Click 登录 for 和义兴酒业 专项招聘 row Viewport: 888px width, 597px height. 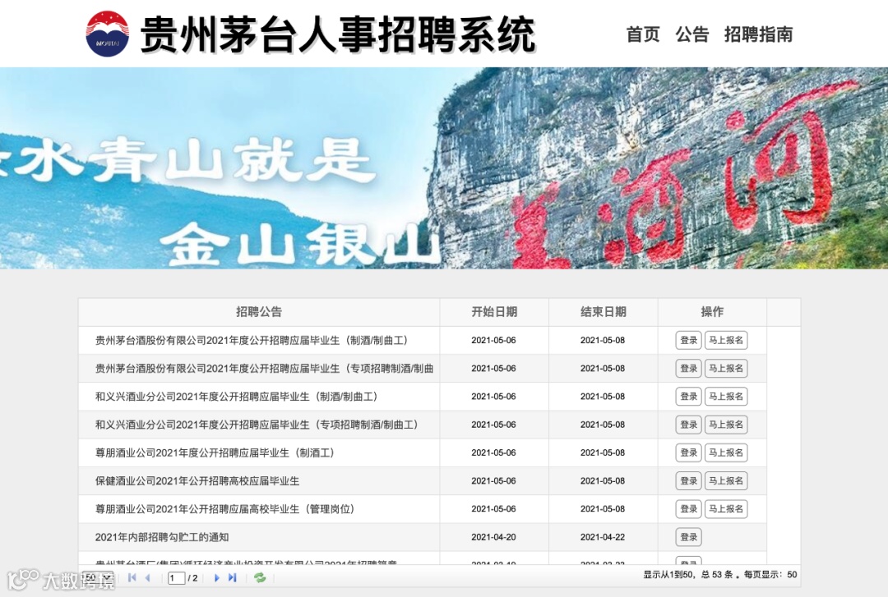click(x=689, y=425)
